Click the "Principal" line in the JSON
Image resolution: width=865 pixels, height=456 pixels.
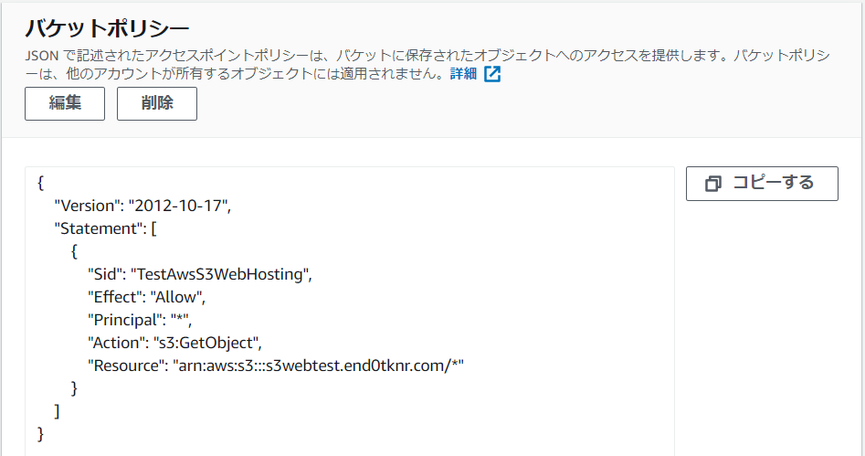pyautogui.click(x=141, y=320)
